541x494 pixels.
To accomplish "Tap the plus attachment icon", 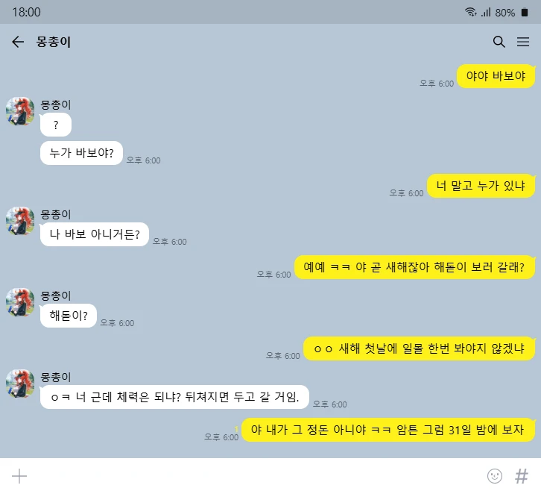I will (x=19, y=476).
